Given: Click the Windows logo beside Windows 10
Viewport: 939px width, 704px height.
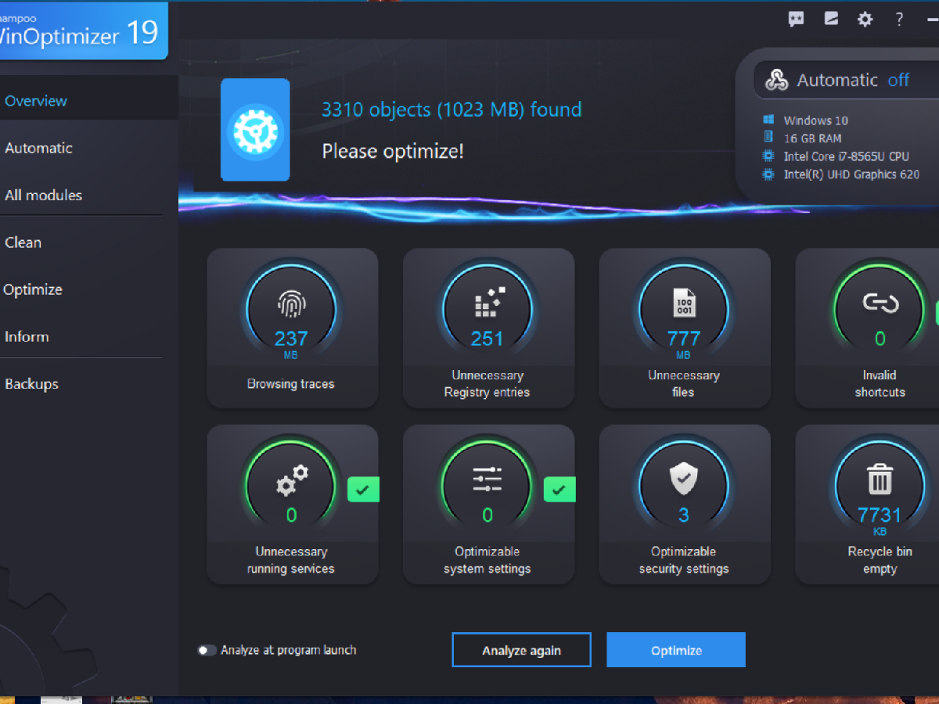Looking at the screenshot, I should pos(768,120).
